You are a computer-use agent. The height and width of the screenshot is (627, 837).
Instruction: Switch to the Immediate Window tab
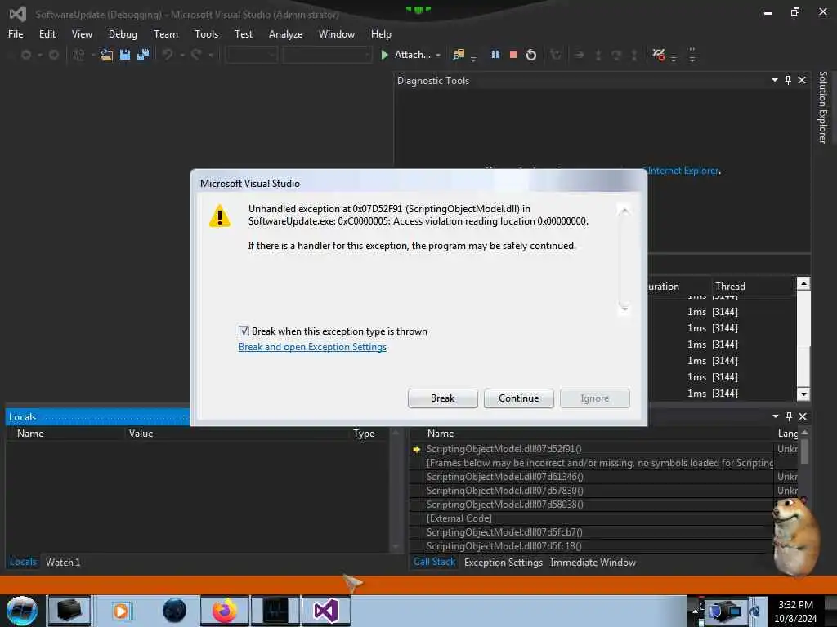click(x=593, y=563)
